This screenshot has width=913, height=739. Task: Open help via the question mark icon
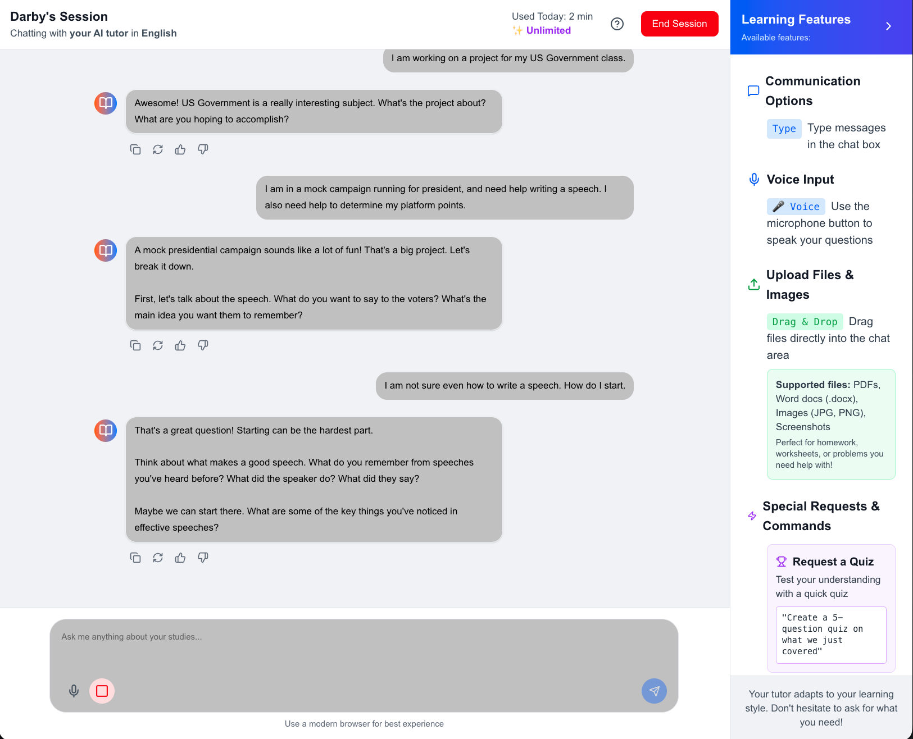617,24
